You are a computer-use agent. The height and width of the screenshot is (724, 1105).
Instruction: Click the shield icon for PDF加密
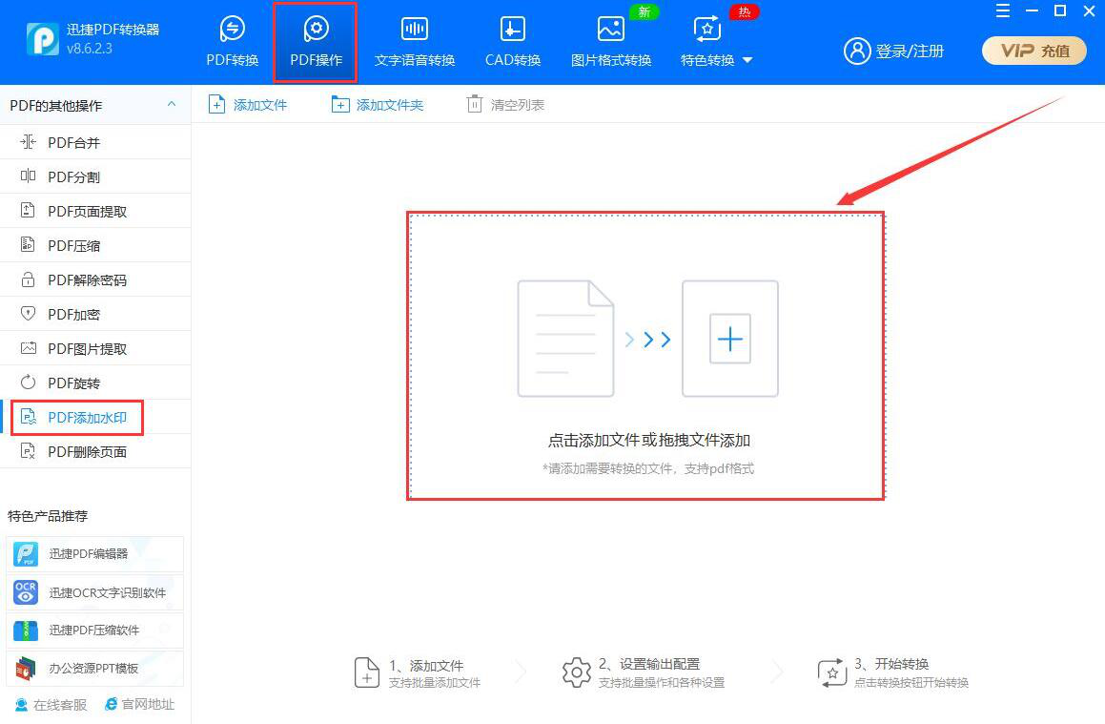tap(29, 314)
